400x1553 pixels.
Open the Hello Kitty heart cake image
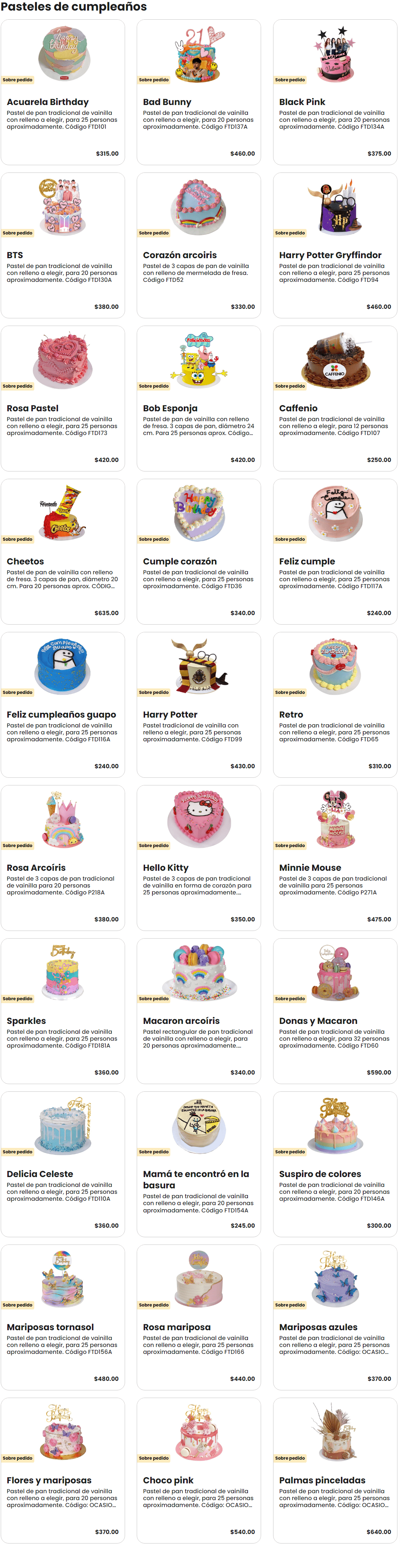[x=199, y=819]
